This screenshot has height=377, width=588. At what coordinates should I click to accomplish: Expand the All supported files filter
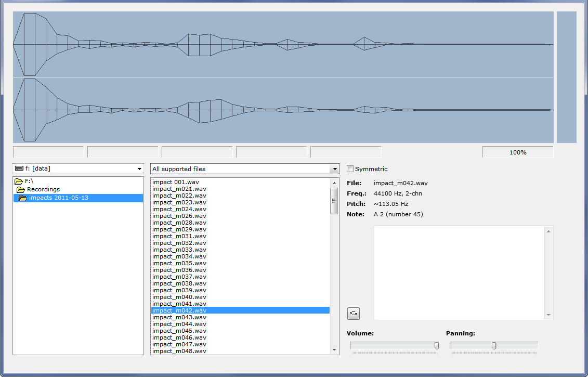pos(245,169)
